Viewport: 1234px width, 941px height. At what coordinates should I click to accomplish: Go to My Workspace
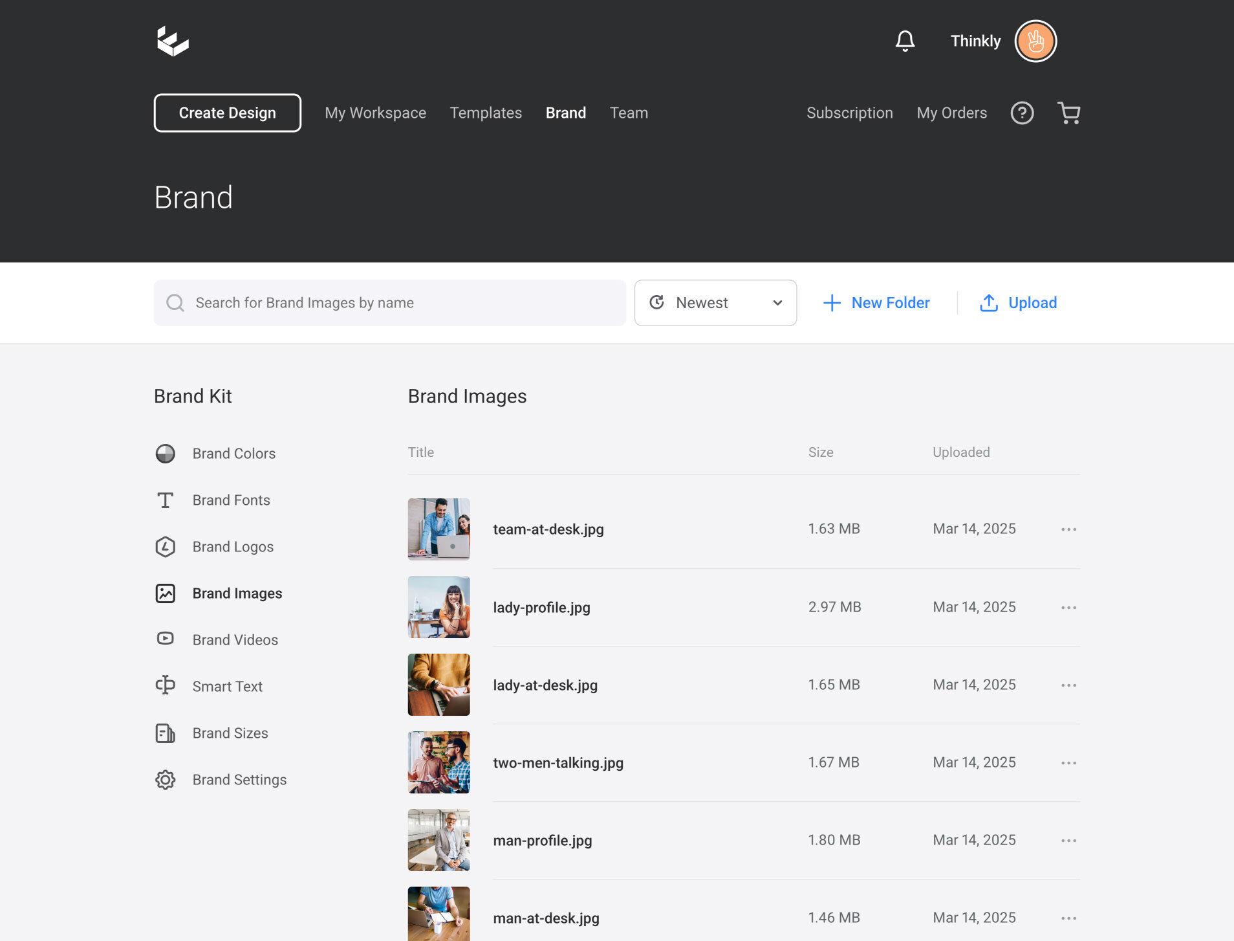tap(375, 113)
